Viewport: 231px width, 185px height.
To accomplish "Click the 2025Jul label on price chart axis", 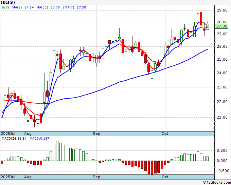I will click(x=8, y=133).
